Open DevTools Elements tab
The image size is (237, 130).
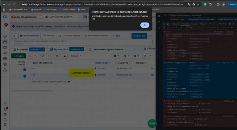pos(176,24)
